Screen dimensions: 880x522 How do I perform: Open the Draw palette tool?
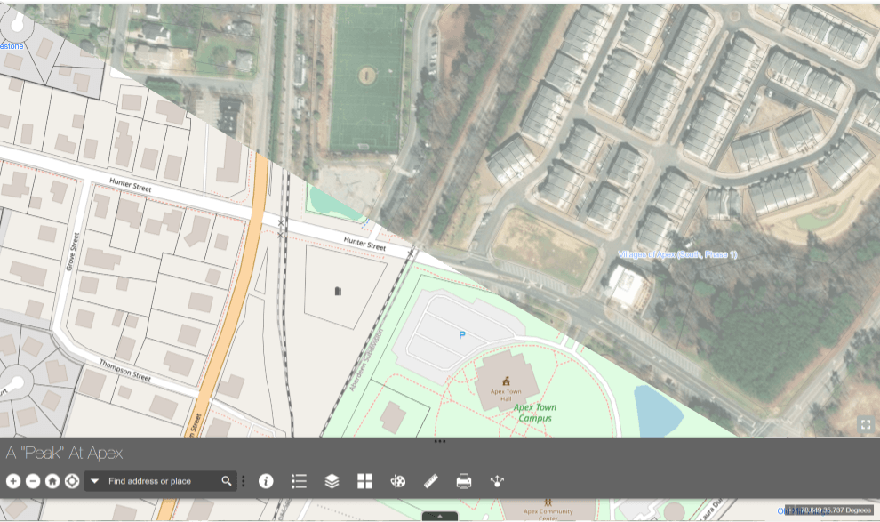point(397,481)
